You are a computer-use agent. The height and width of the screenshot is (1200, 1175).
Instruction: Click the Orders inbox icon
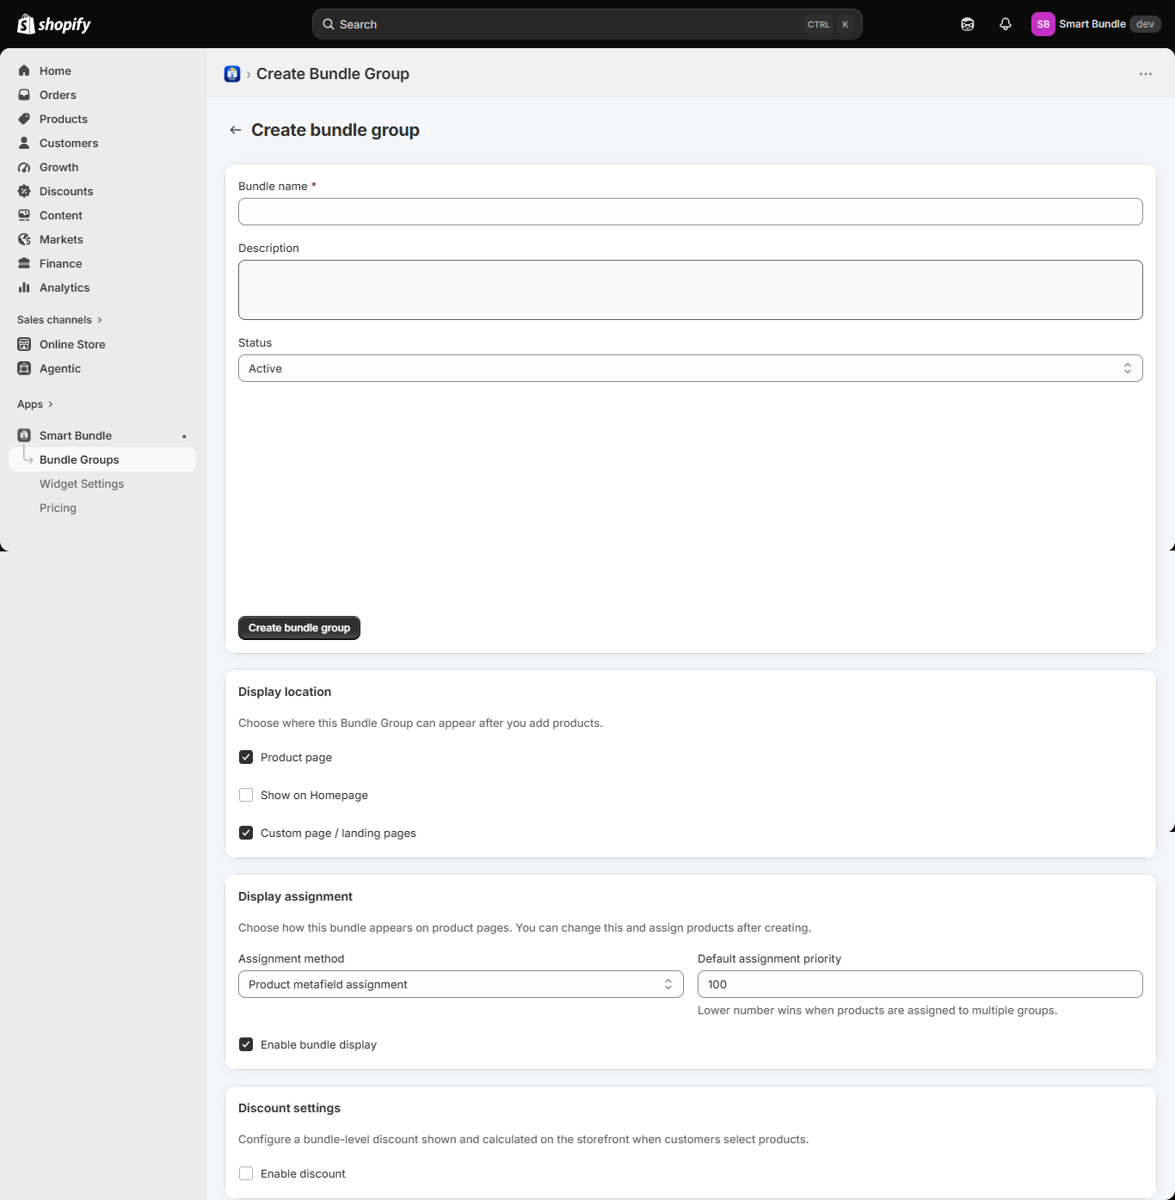(x=24, y=95)
